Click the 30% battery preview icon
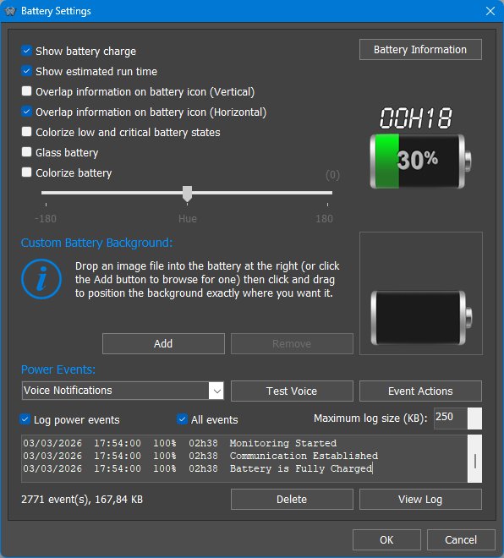 (x=421, y=161)
